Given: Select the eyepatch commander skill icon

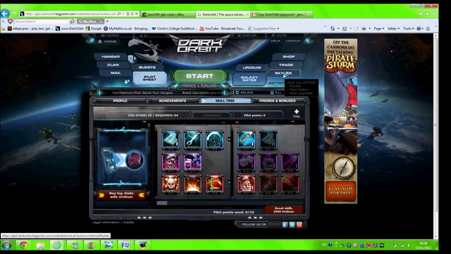Looking at the screenshot, I should pyautogui.click(x=171, y=162).
